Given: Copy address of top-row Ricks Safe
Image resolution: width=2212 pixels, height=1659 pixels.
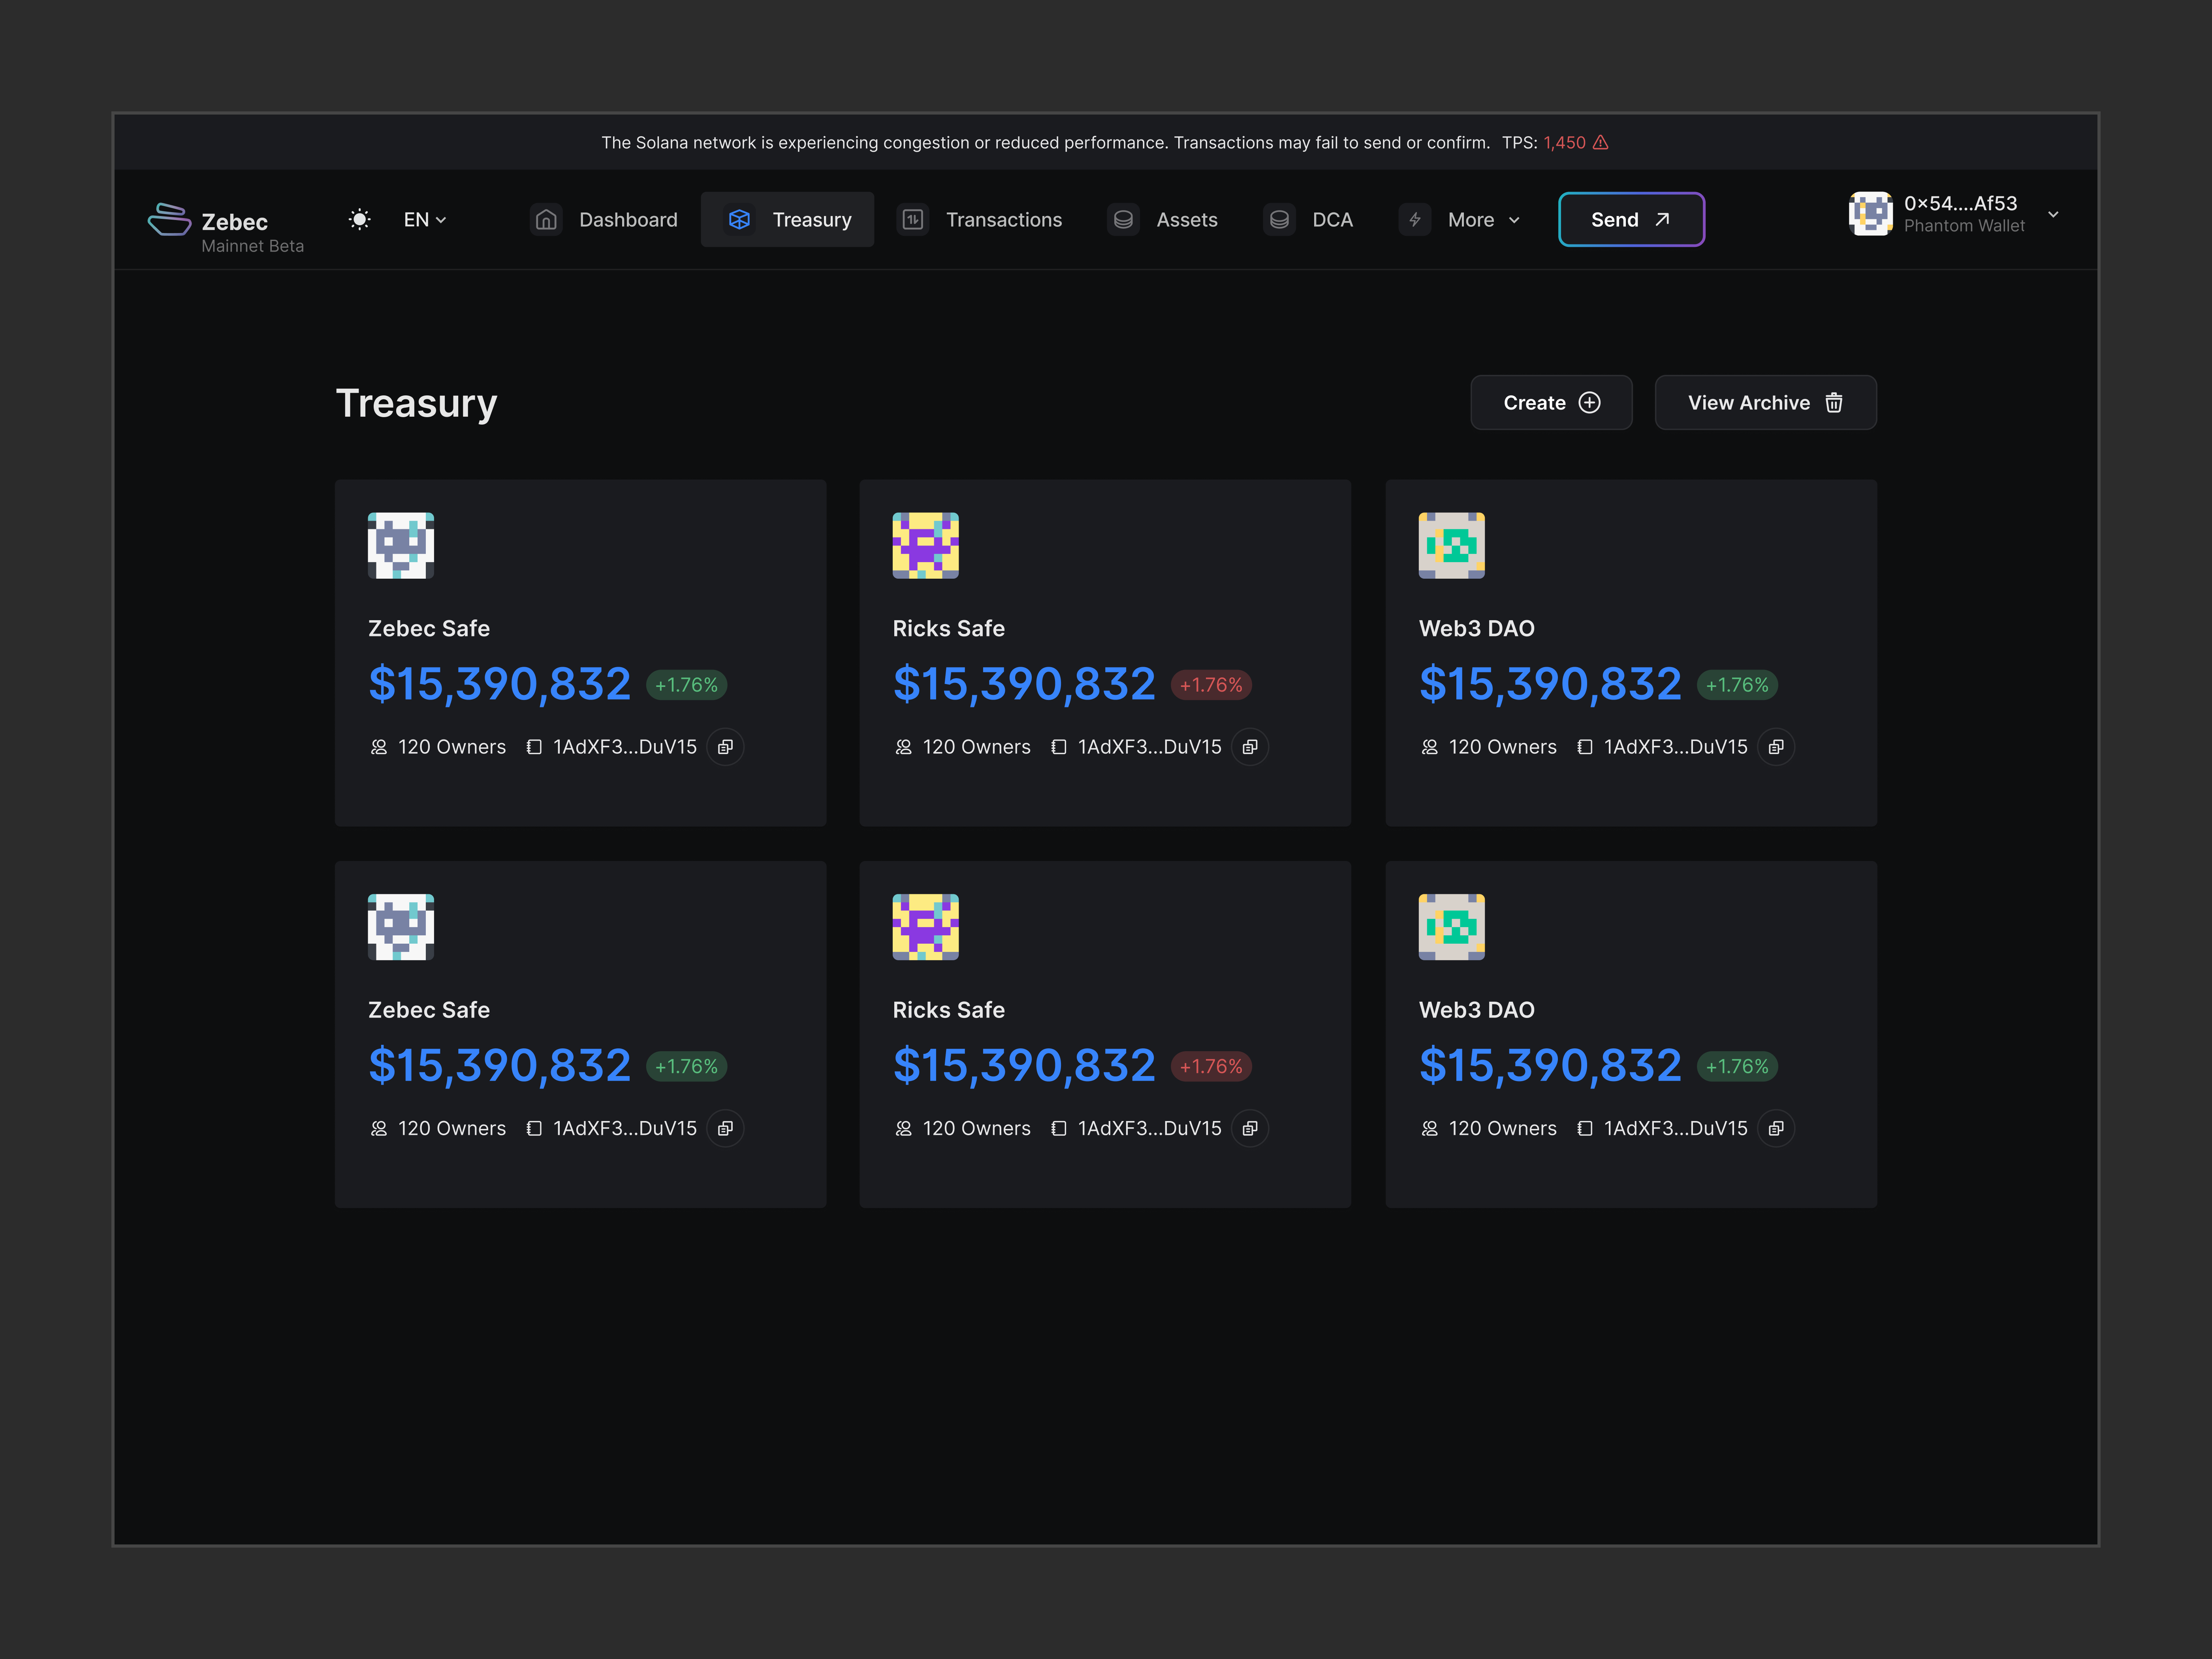Looking at the screenshot, I should pos(1250,747).
